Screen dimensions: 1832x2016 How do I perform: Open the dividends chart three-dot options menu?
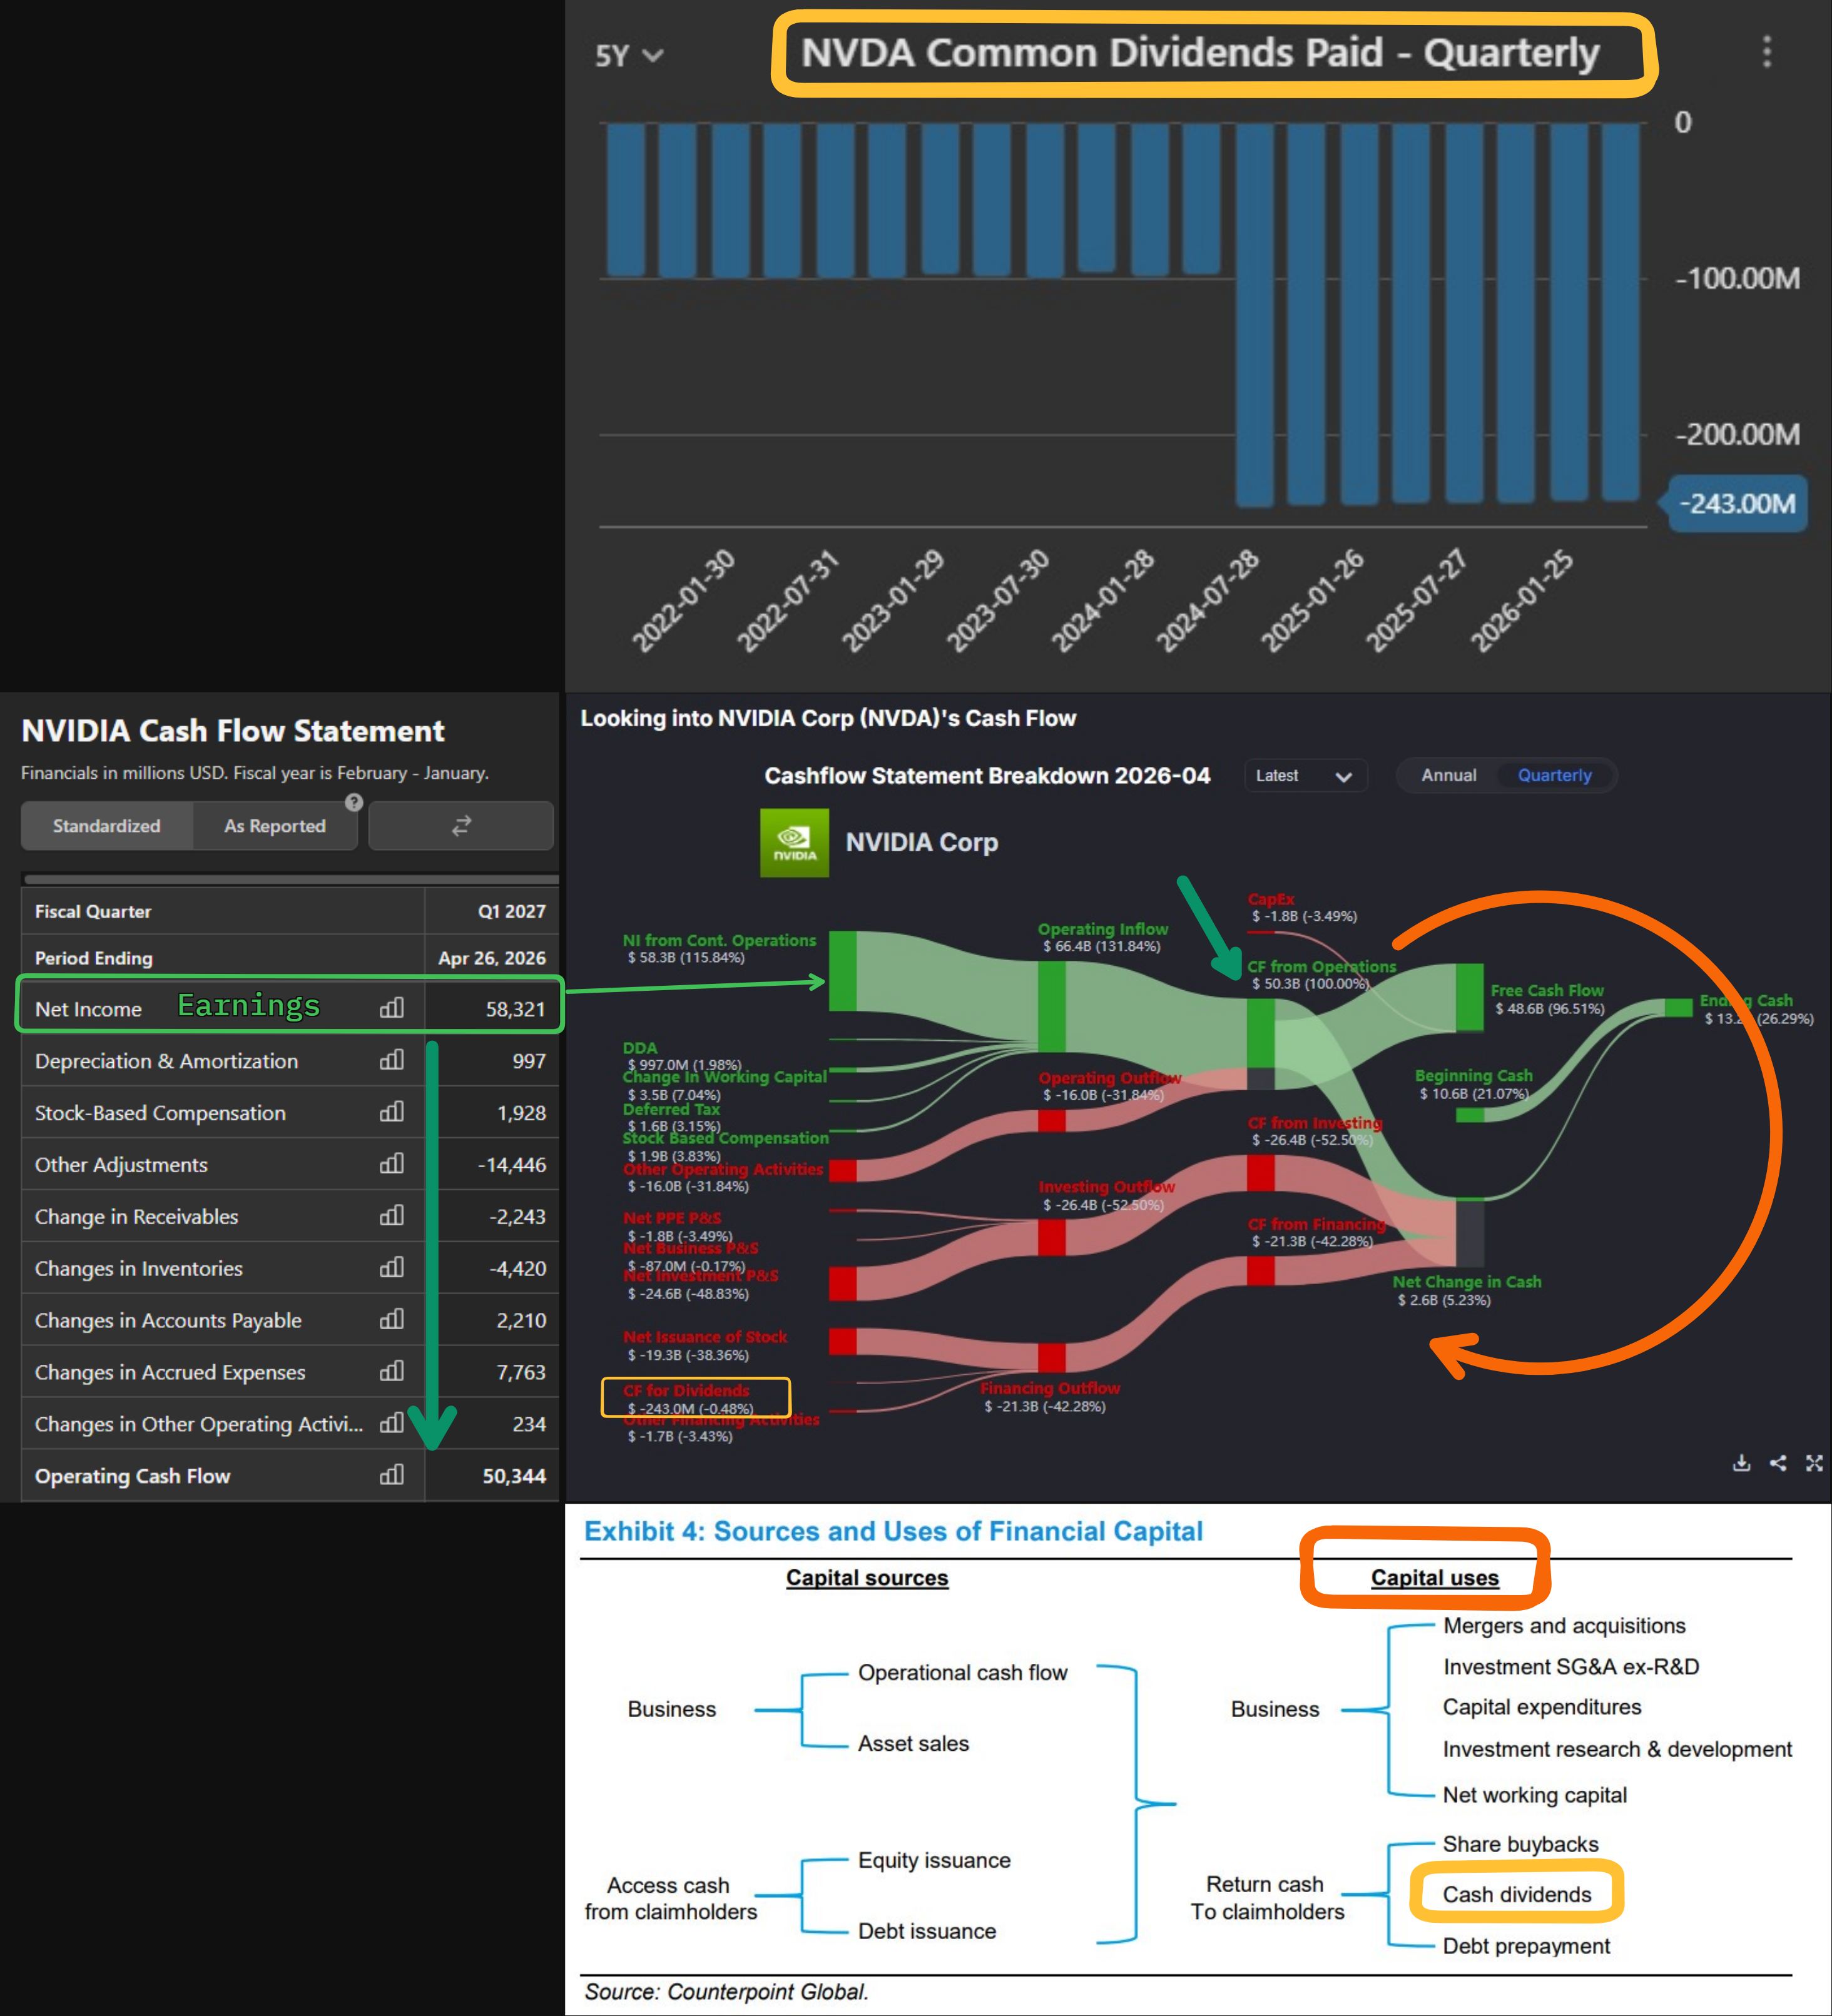point(1766,51)
